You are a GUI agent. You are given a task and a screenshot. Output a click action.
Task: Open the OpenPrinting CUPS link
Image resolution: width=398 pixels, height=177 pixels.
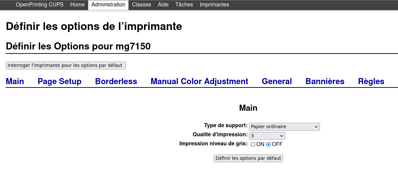(39, 5)
